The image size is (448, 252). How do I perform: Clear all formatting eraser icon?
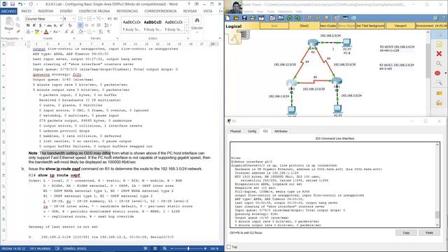(70, 25)
